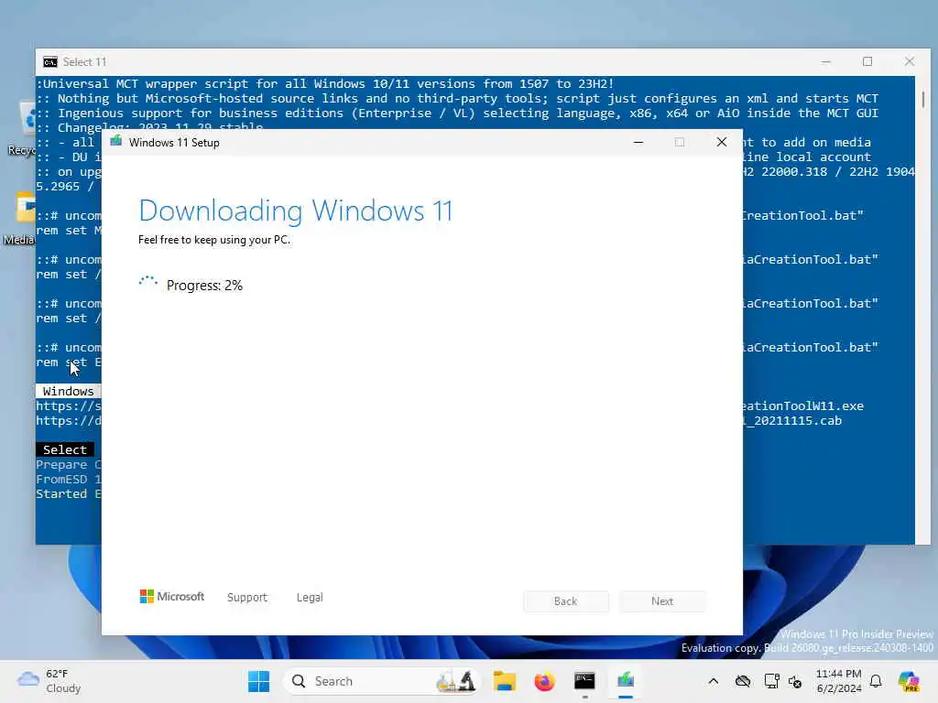
Task: Click the 'Universal MCT wrapper script' console line
Action: [325, 83]
